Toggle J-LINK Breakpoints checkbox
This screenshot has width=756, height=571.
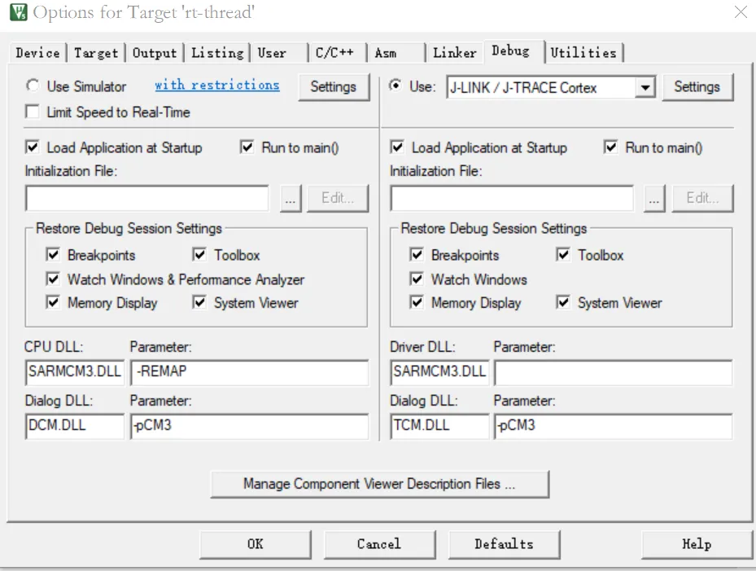[417, 254]
